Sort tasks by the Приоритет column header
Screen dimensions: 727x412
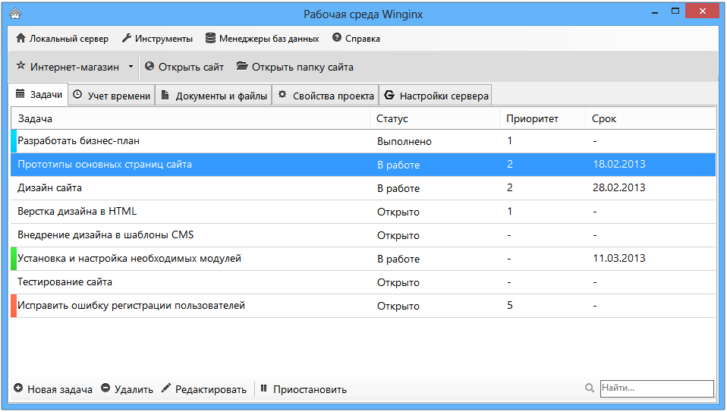(532, 118)
